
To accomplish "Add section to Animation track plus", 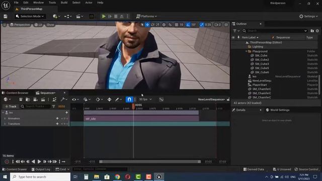I will point(57,119).
